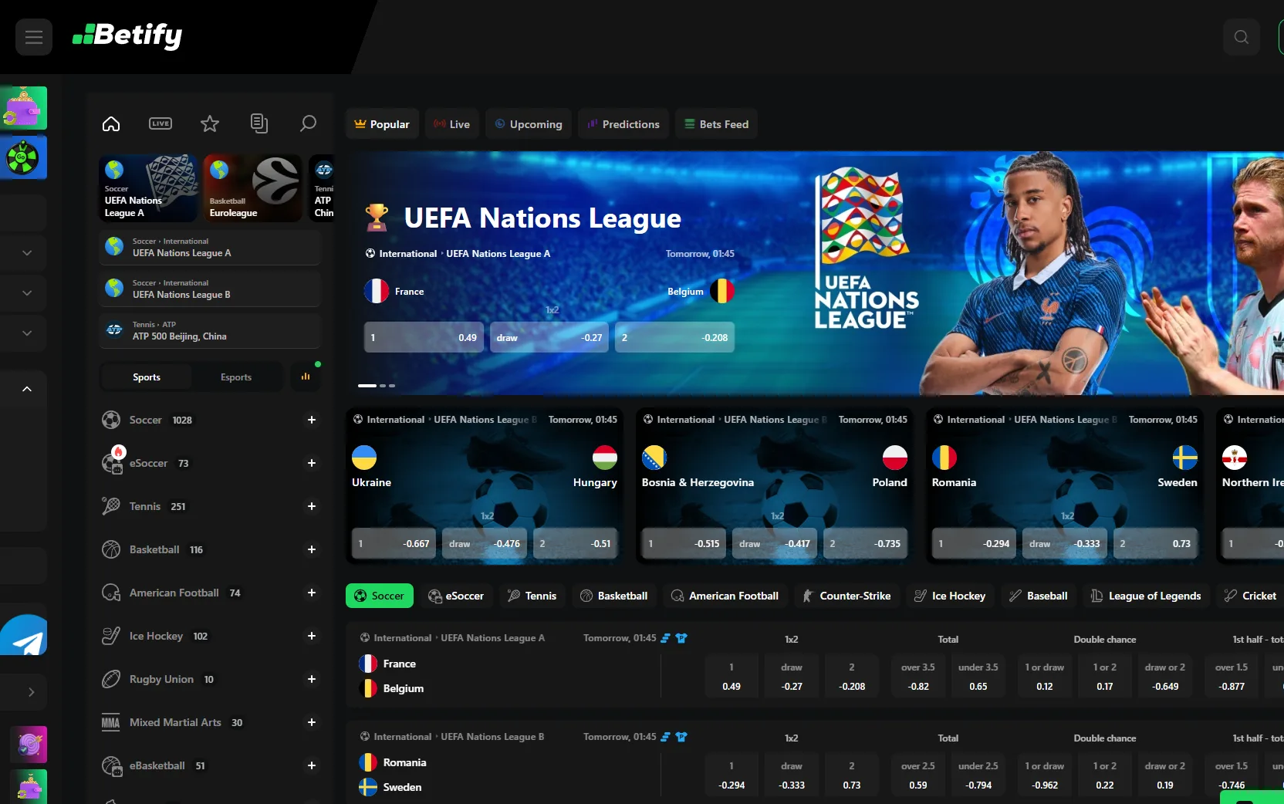Expand Mixed Martial Arts category
This screenshot has width=1284, height=804.
(312, 722)
